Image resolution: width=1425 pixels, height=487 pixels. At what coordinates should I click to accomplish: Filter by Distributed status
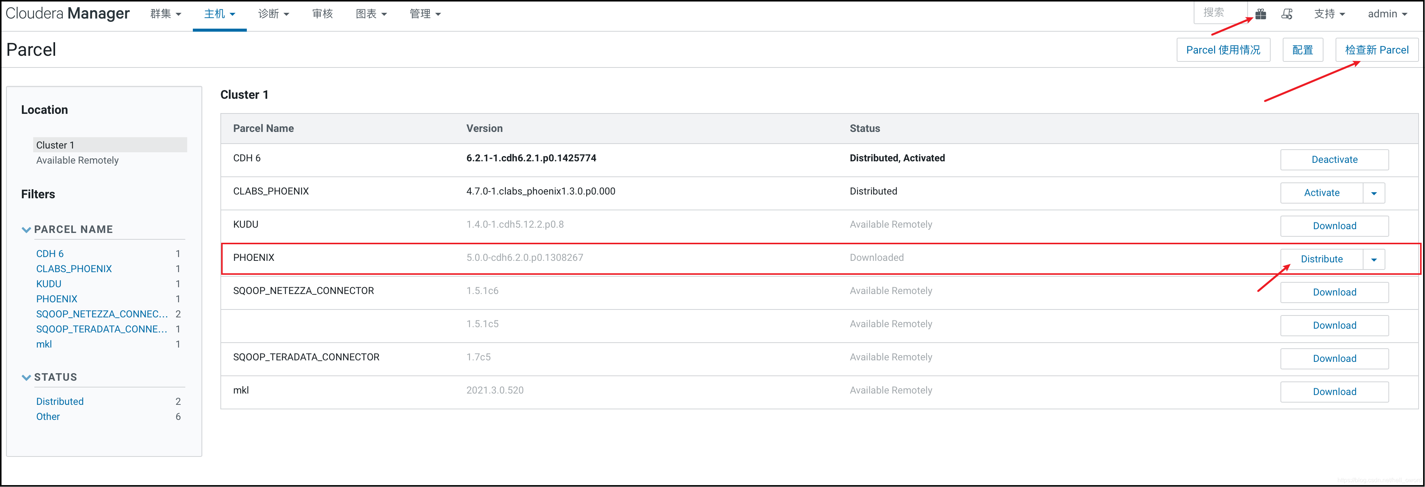tap(60, 401)
